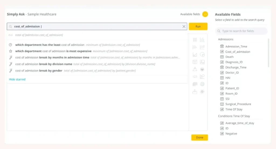This screenshot has height=149, width=276.
Task: Pick 'which department has the least' suggestion
Action: click(x=50, y=45)
